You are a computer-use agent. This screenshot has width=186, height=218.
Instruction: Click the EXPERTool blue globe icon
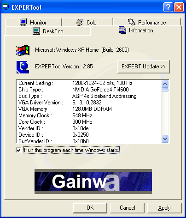click(x=23, y=67)
